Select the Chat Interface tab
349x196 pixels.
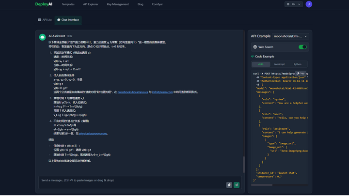tap(68, 20)
